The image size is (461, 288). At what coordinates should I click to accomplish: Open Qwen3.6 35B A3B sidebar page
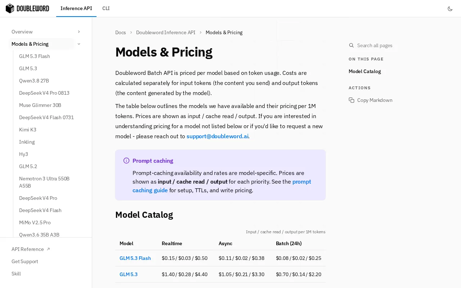click(39, 234)
